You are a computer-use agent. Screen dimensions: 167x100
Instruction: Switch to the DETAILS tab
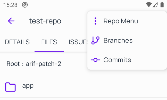click(17, 42)
